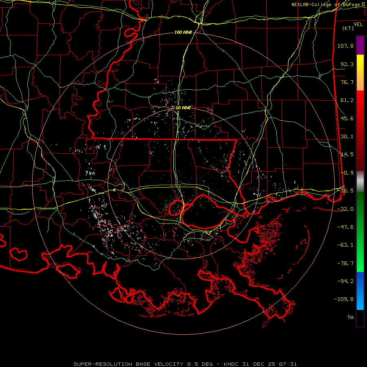This screenshot has height=367, width=367.
Task: Click the '100 NMI' range ring label
Action: [183, 32]
